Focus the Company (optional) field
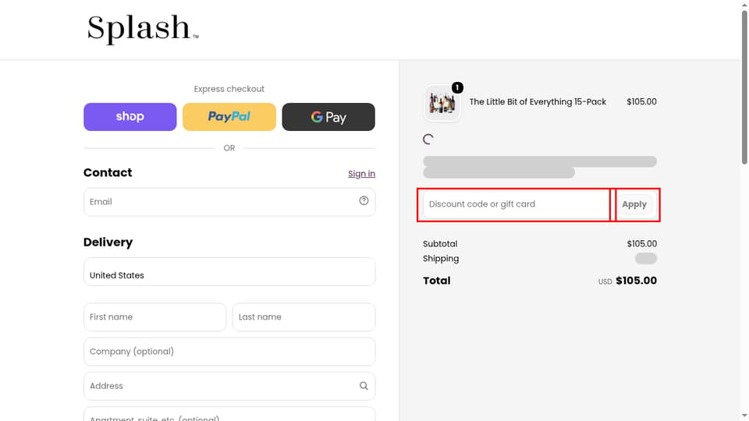This screenshot has height=421, width=749. [229, 352]
